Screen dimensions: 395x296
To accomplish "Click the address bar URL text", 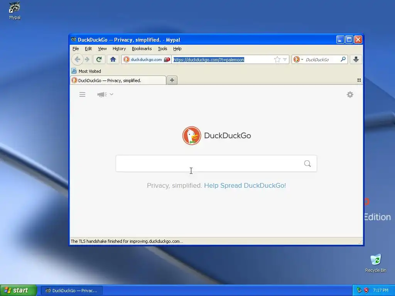I will coord(209,60).
